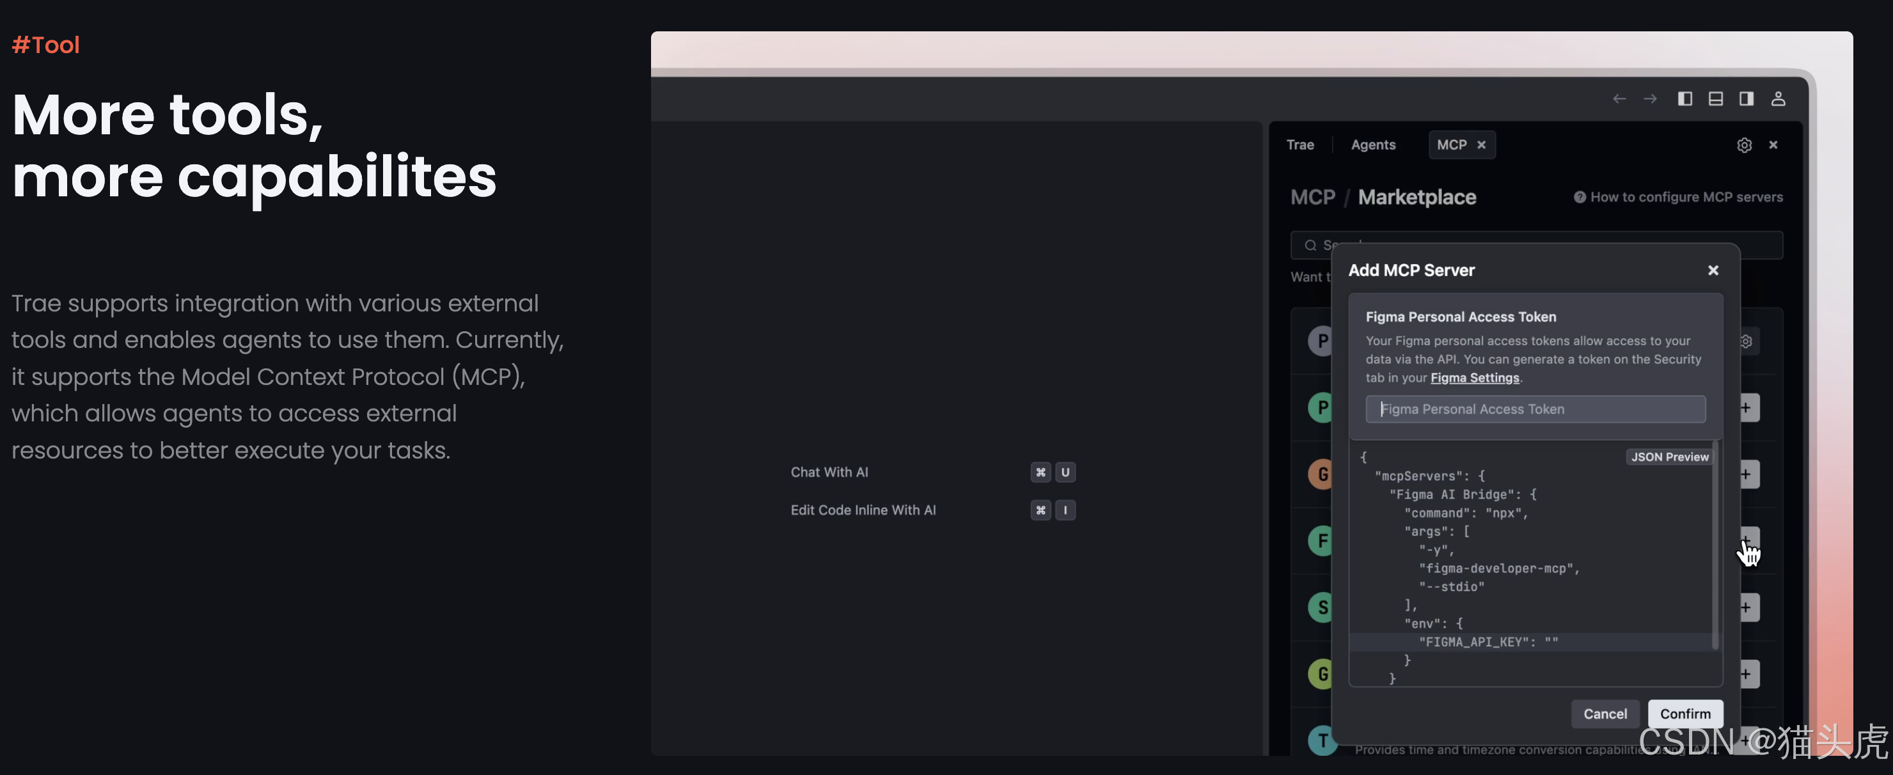The width and height of the screenshot is (1893, 775).
Task: Close the MCP tab with its X
Action: pos(1482,145)
